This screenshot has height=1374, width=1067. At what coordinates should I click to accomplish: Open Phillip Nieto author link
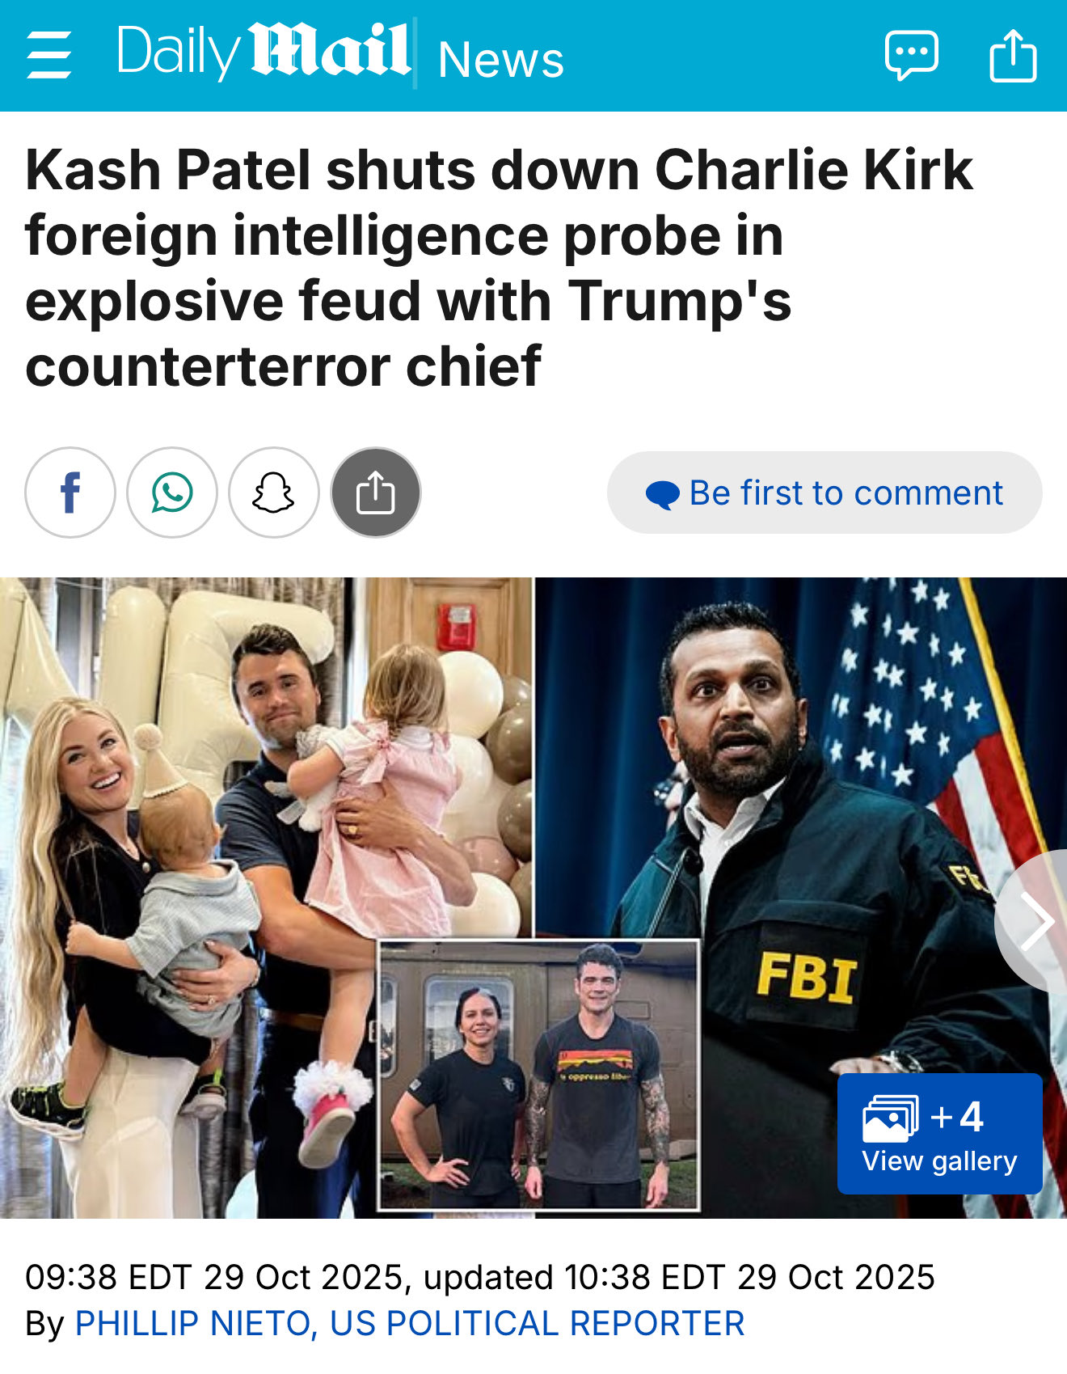(x=409, y=1324)
